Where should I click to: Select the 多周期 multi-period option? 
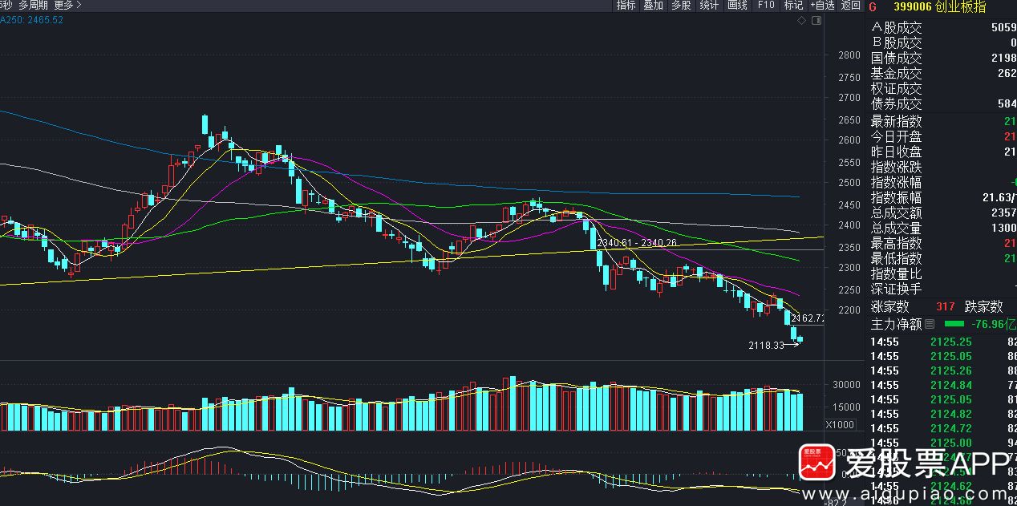[x=33, y=6]
